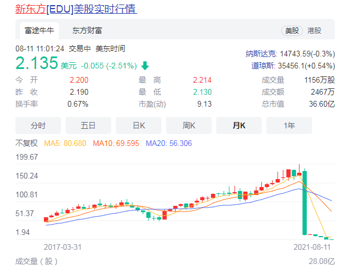Screen dimensions: 340x268
Task: Click the 美东时间 timezone label
Action: click(110, 48)
